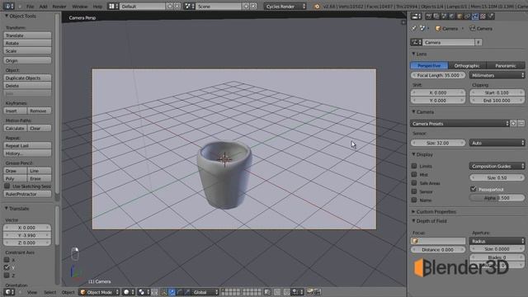Click the Focal Length value field
This screenshot has width=528, height=297.
[x=438, y=75]
